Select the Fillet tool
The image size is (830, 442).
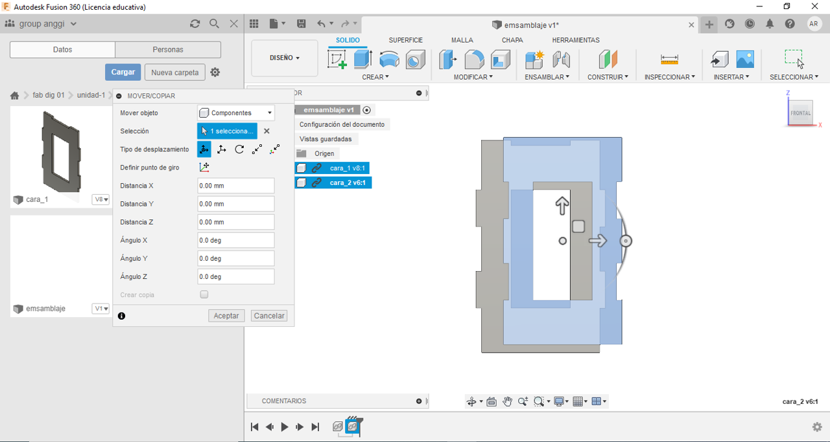475,60
